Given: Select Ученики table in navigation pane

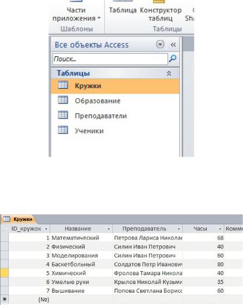Looking at the screenshot, I should pyautogui.click(x=115, y=131).
